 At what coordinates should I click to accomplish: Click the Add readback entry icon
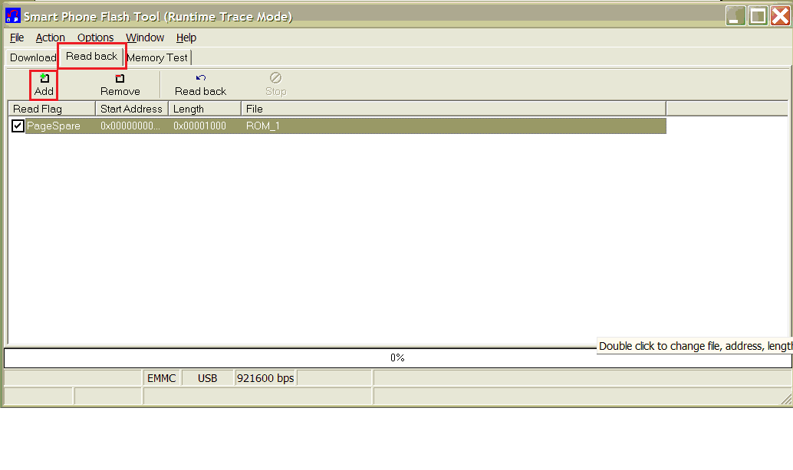44,78
